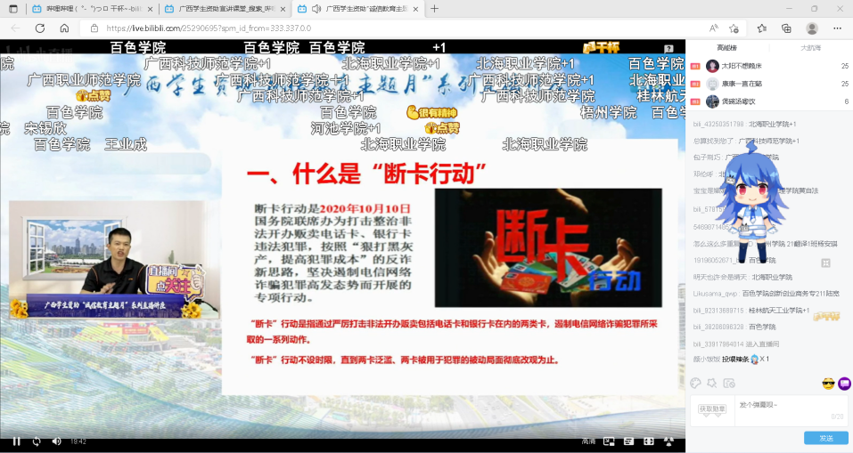853x453 pixels.
Task: Switch to the 大航海 tab
Action: [x=810, y=48]
